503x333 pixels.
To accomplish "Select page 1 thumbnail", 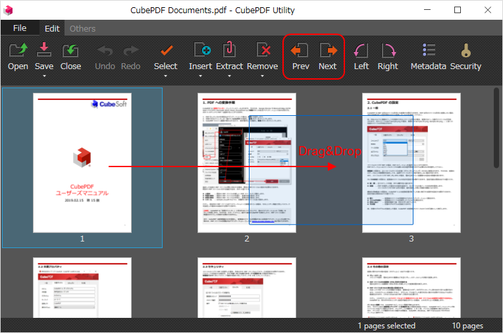I will pos(82,163).
